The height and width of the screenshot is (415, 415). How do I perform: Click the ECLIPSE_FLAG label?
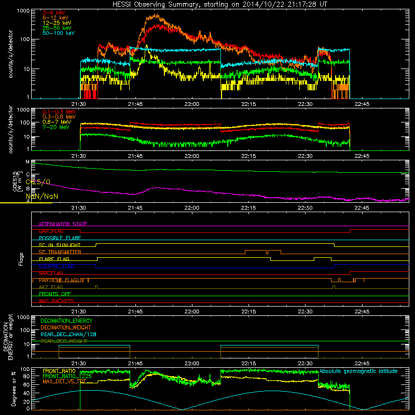pos(57,266)
